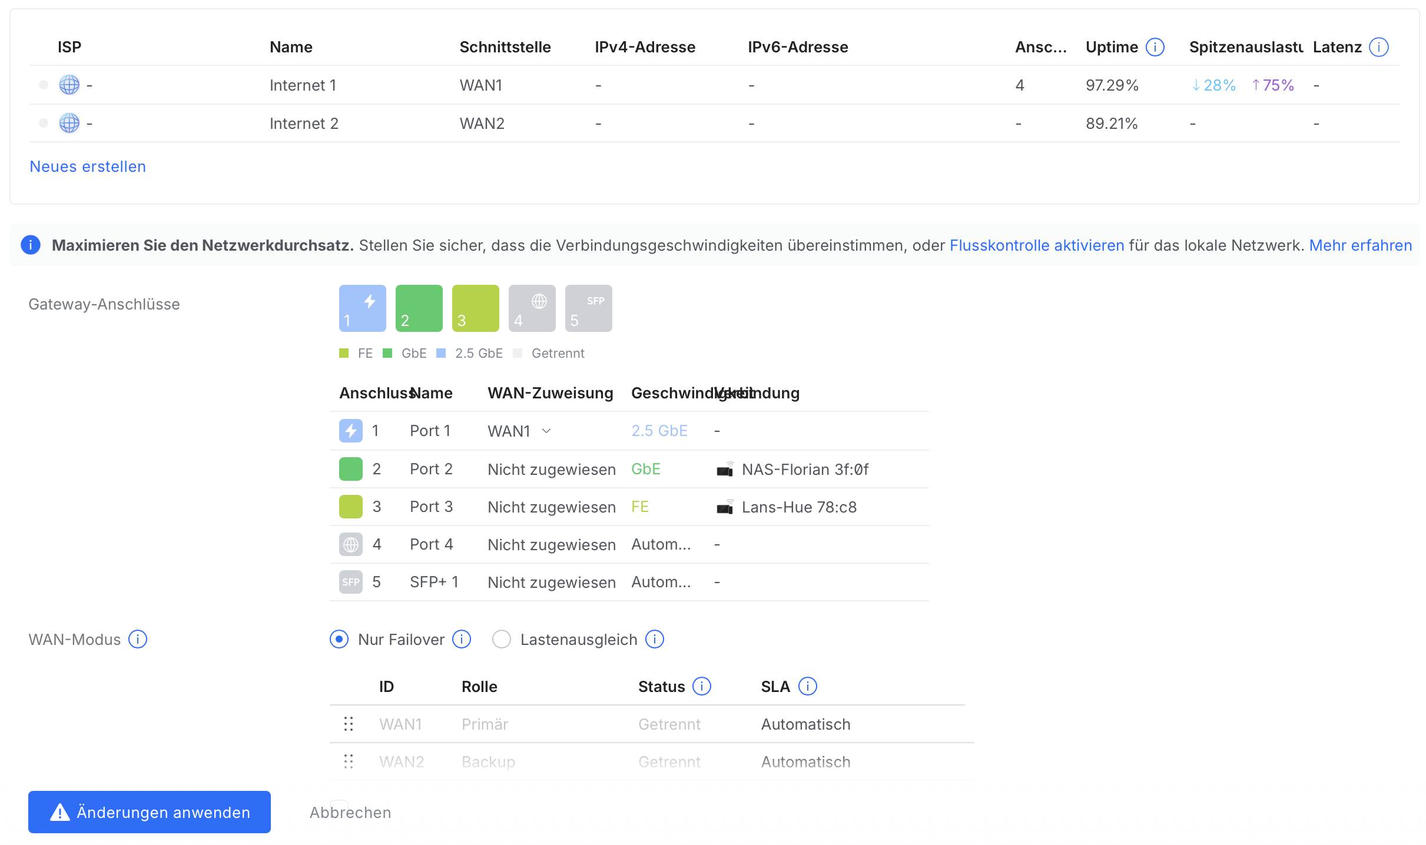Click the Status column info icon
This screenshot has height=845, width=1426.
click(701, 686)
